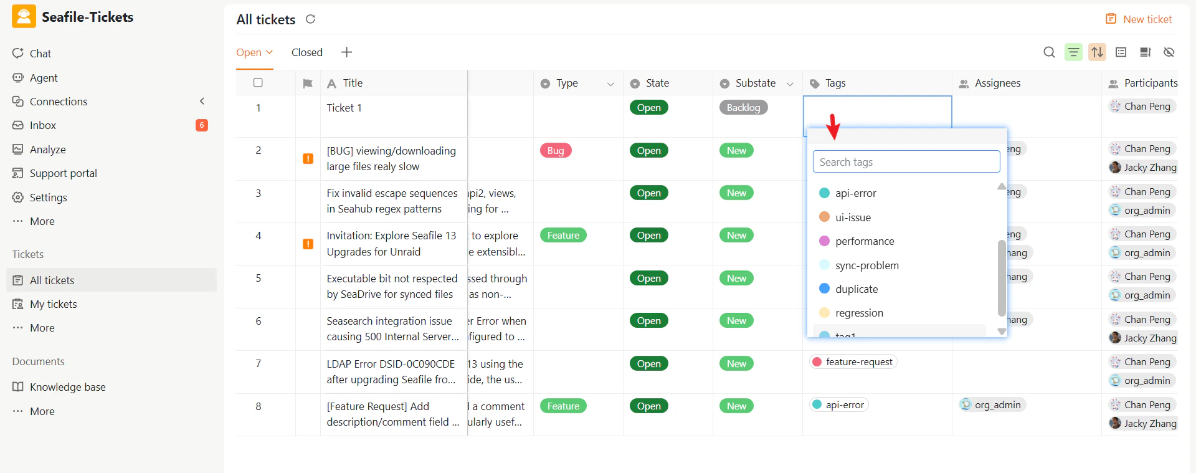Click the Feature badge on ticket 8
The height and width of the screenshot is (473, 1196).
[563, 406]
